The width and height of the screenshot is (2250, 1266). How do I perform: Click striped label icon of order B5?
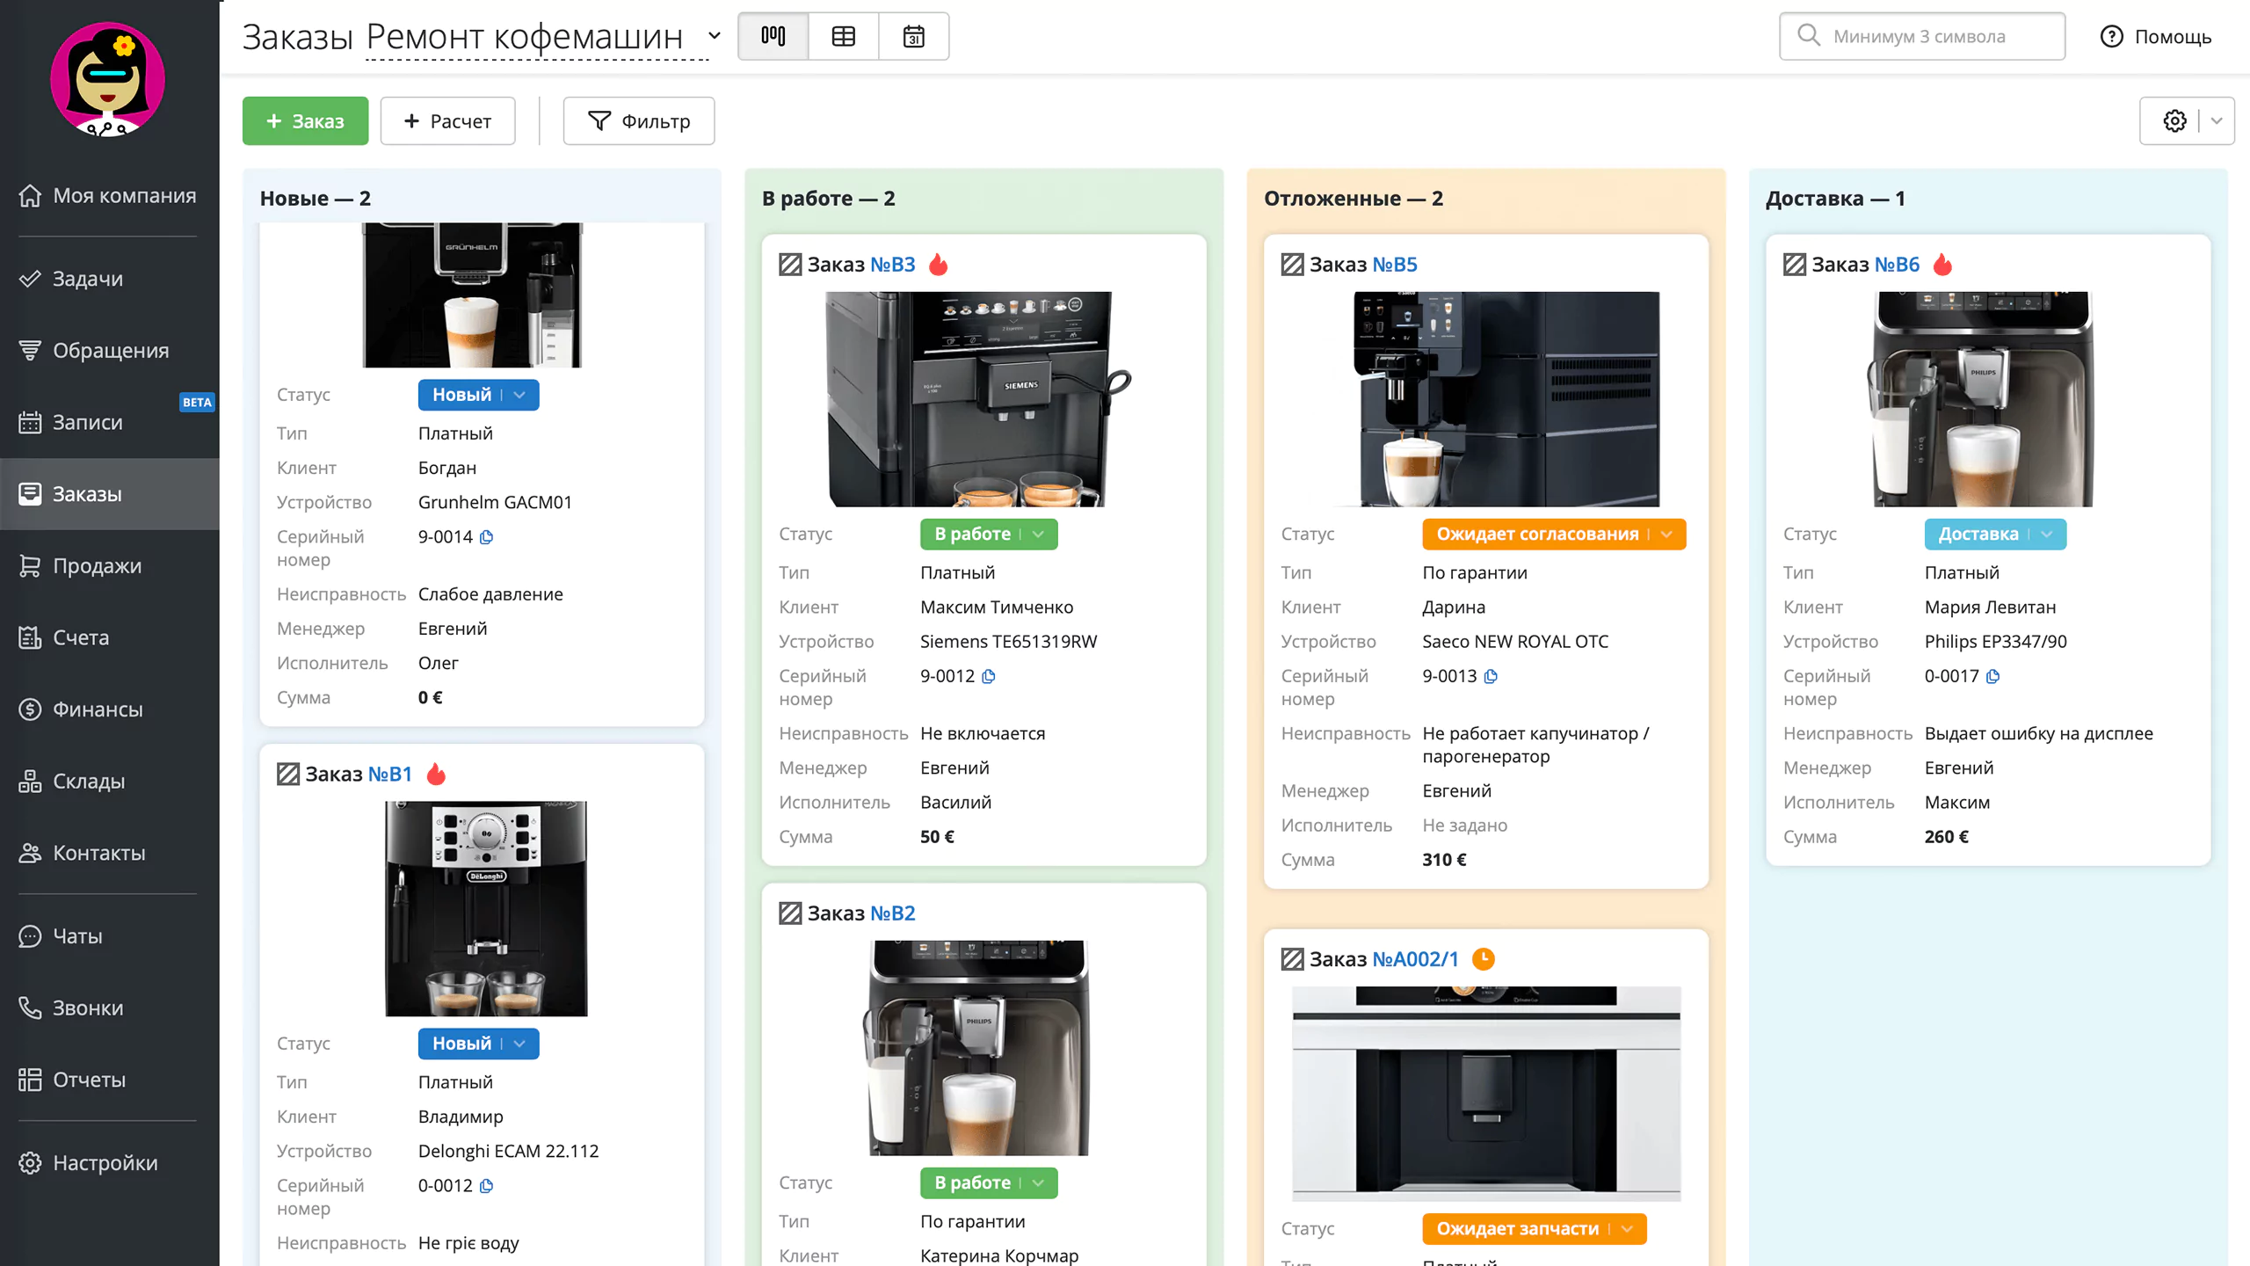click(x=1292, y=265)
